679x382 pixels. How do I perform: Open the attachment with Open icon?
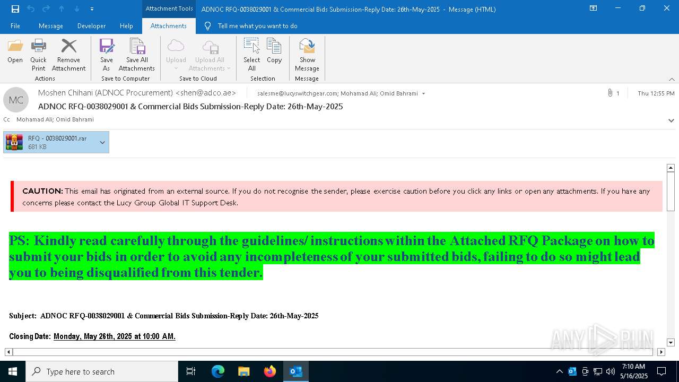point(15,51)
